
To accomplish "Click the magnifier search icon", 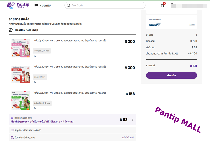I will (x=69, y=5).
